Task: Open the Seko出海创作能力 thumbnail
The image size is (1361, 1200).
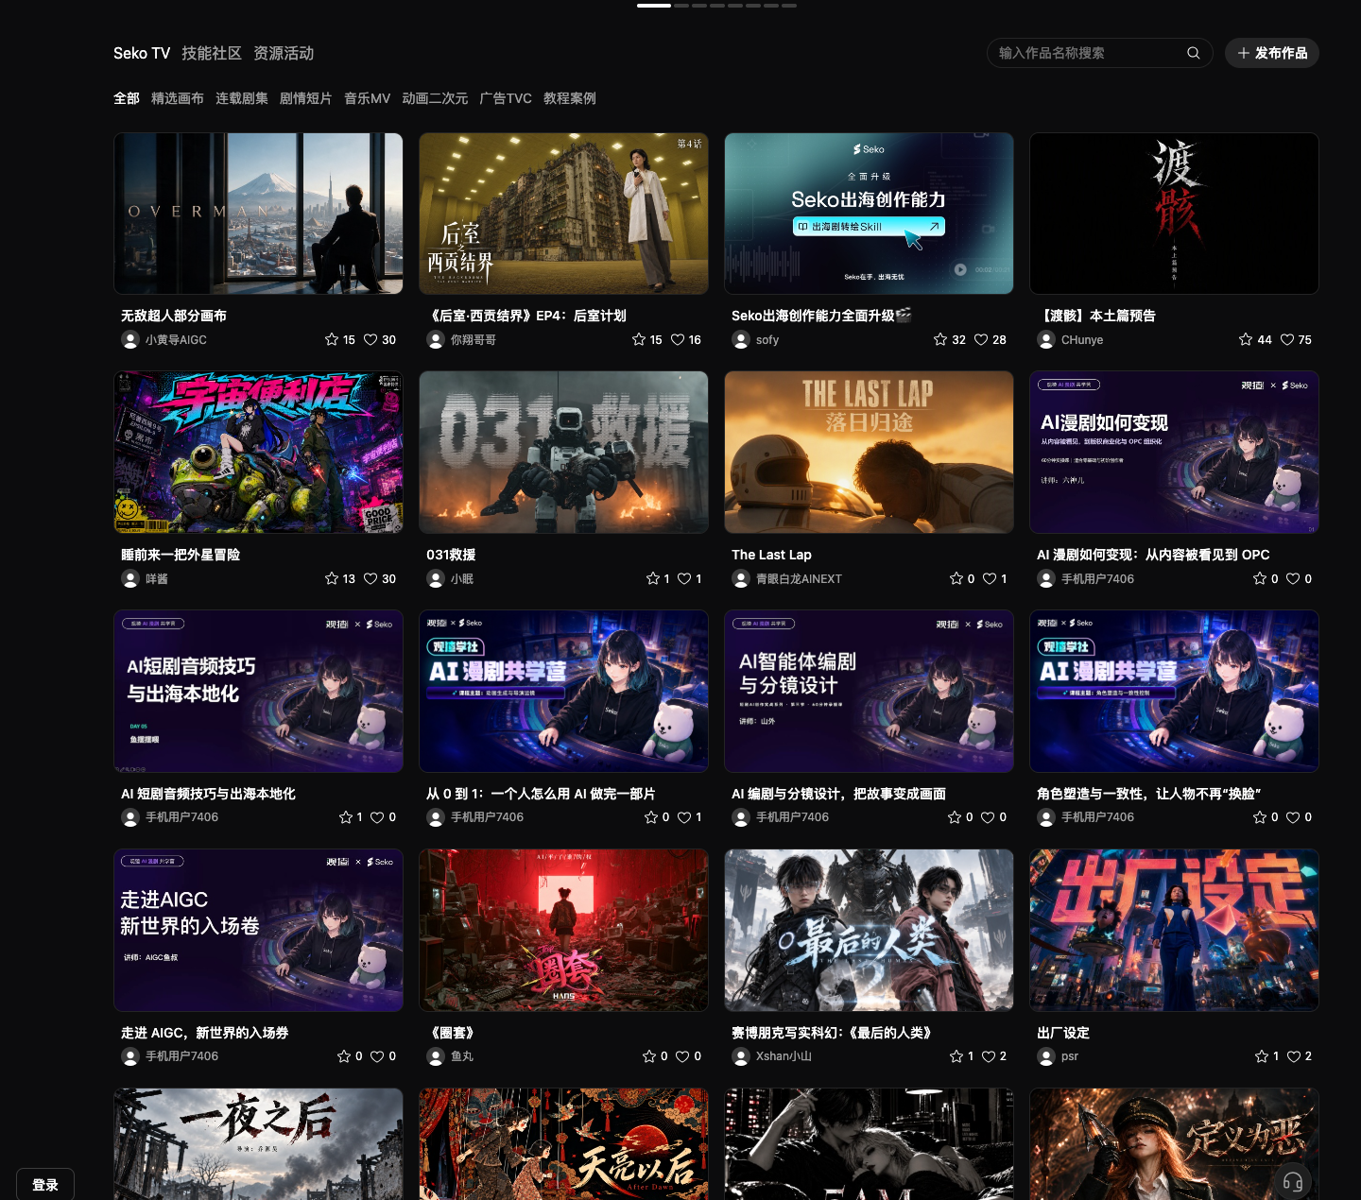Action: pyautogui.click(x=869, y=214)
